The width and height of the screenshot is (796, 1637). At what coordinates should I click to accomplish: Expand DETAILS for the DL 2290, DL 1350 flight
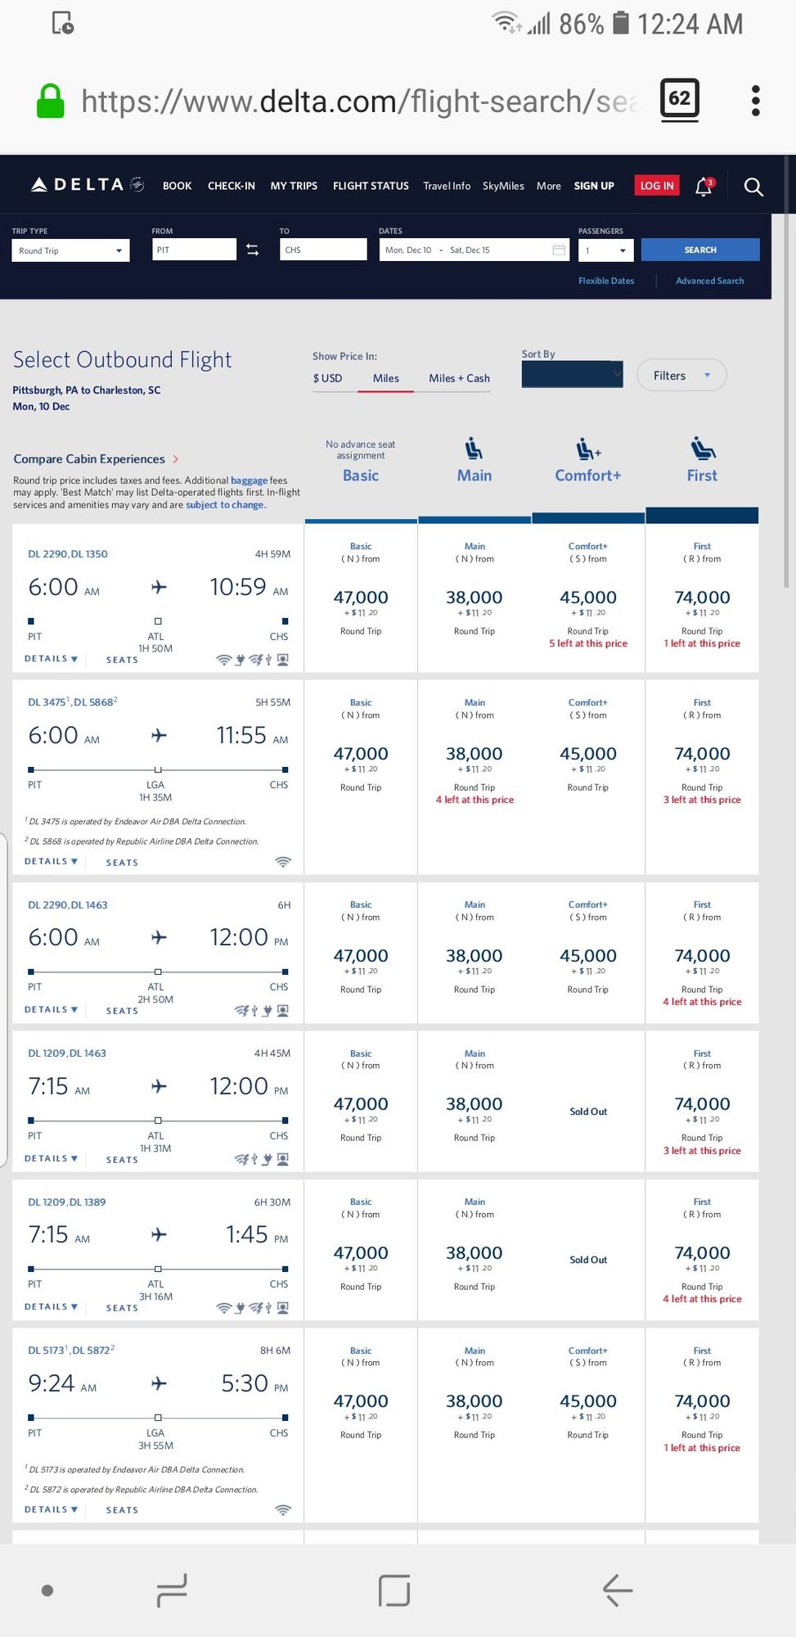(x=52, y=659)
